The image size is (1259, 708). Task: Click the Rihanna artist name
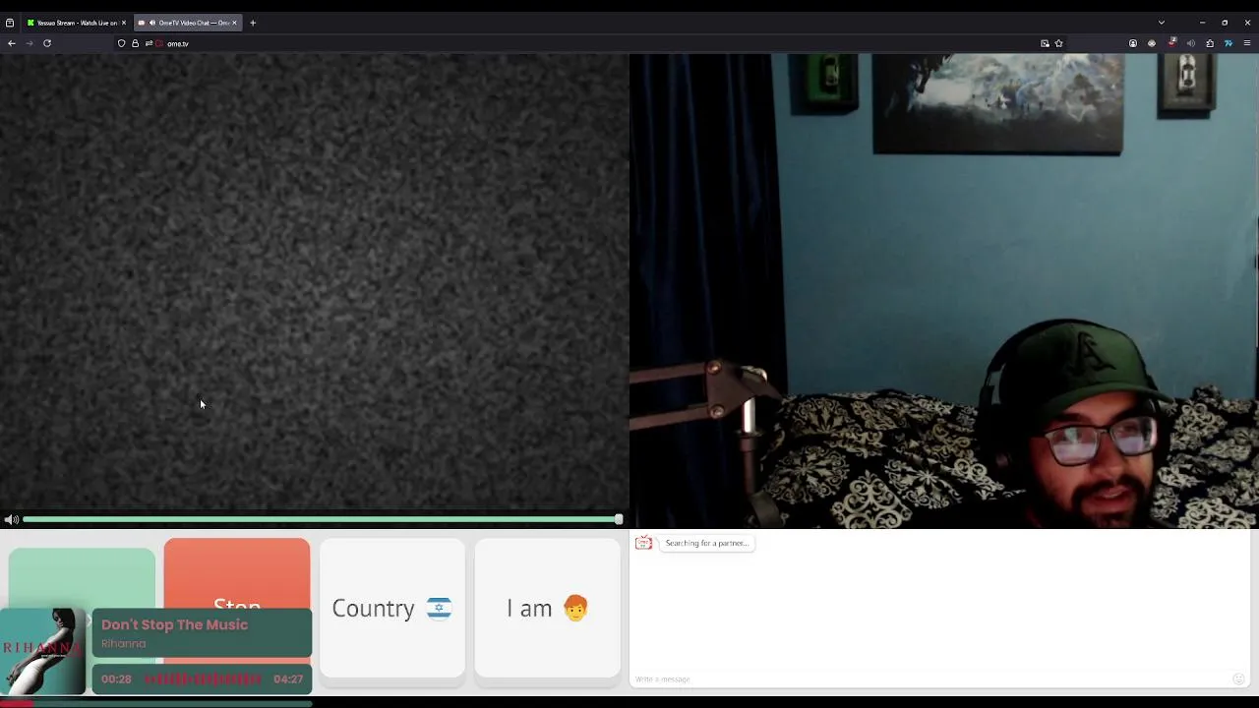click(123, 644)
